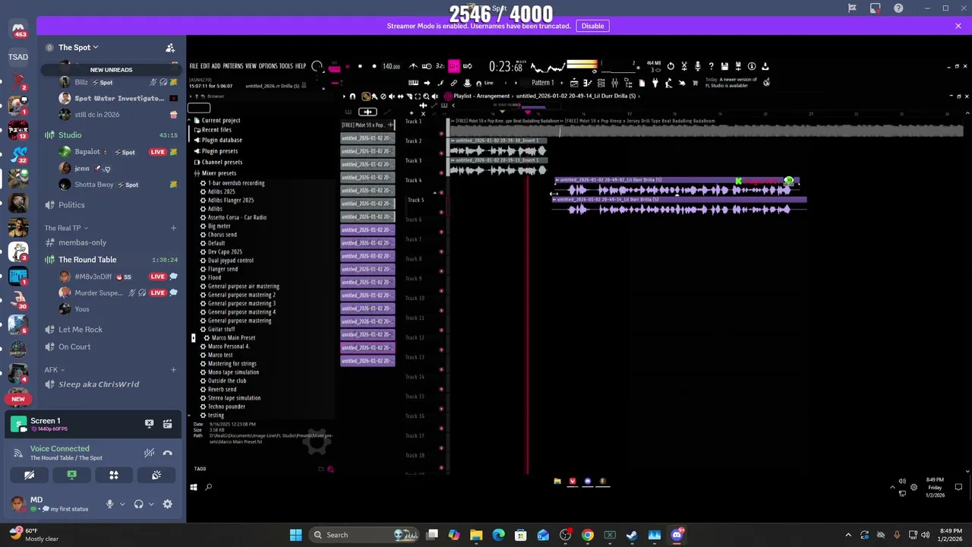The width and height of the screenshot is (972, 547).
Task: Open the PATTERNS menu in FL Studio
Action: 233,66
